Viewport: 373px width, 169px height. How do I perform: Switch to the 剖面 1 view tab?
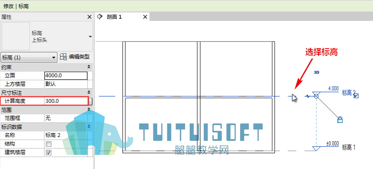coord(114,17)
